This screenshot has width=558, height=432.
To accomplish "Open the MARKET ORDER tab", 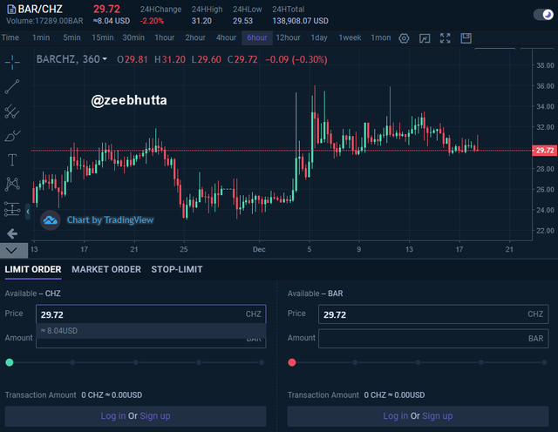I will click(106, 269).
